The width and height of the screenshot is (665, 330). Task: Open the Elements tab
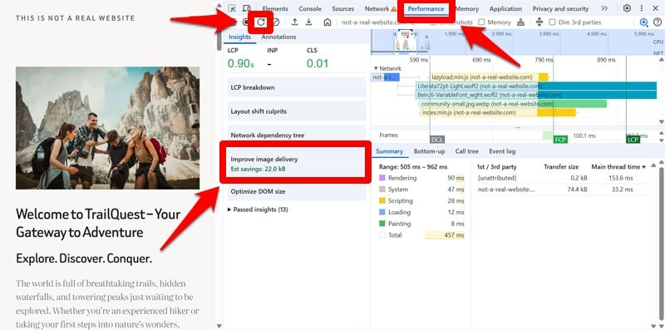click(x=275, y=8)
